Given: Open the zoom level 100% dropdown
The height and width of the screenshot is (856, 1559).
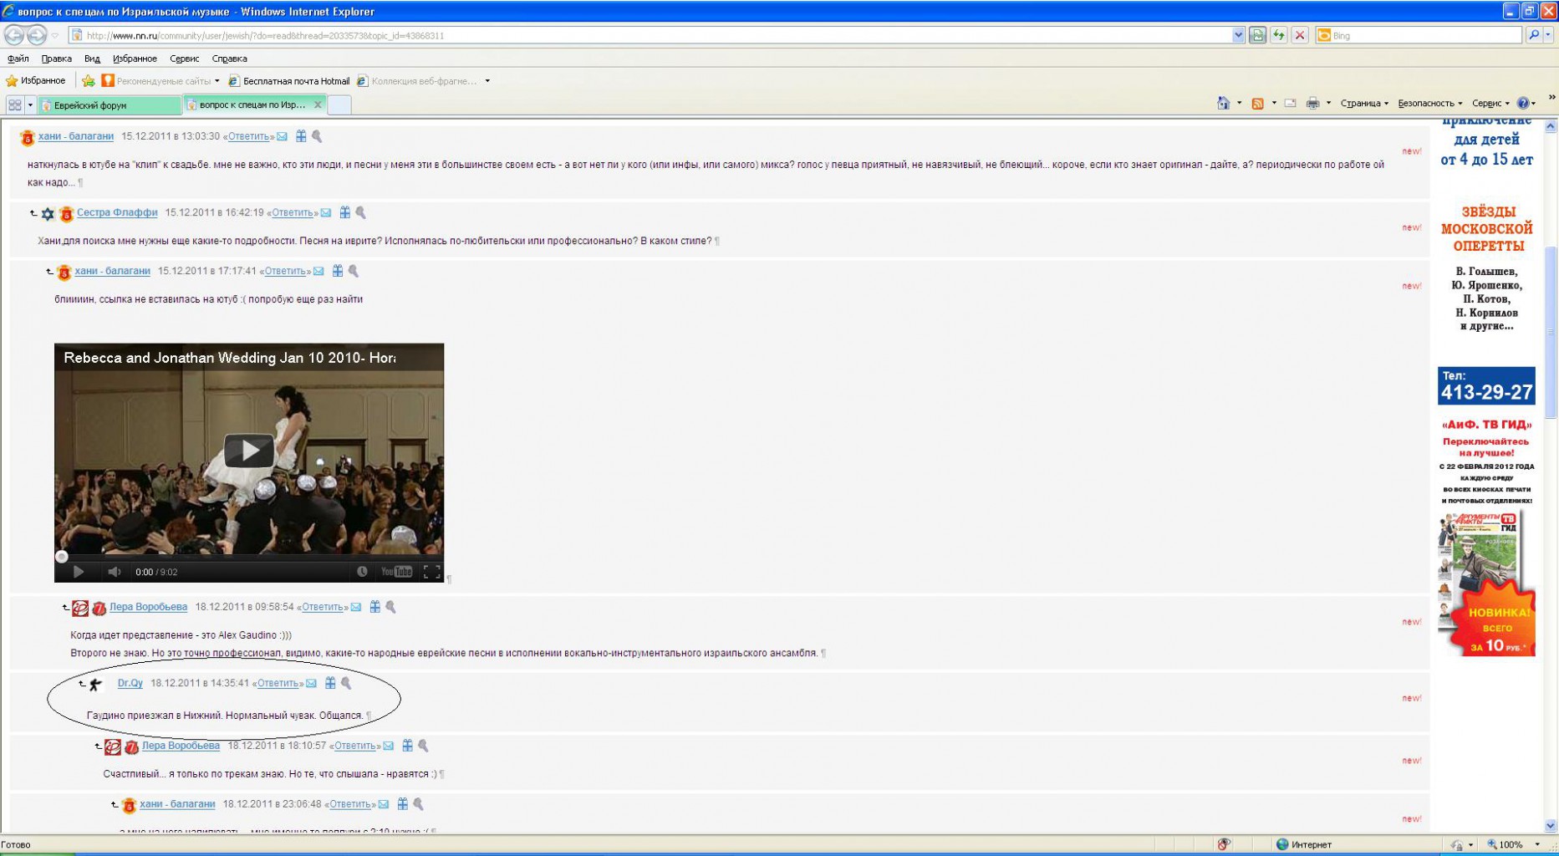Looking at the screenshot, I should coord(1537,844).
